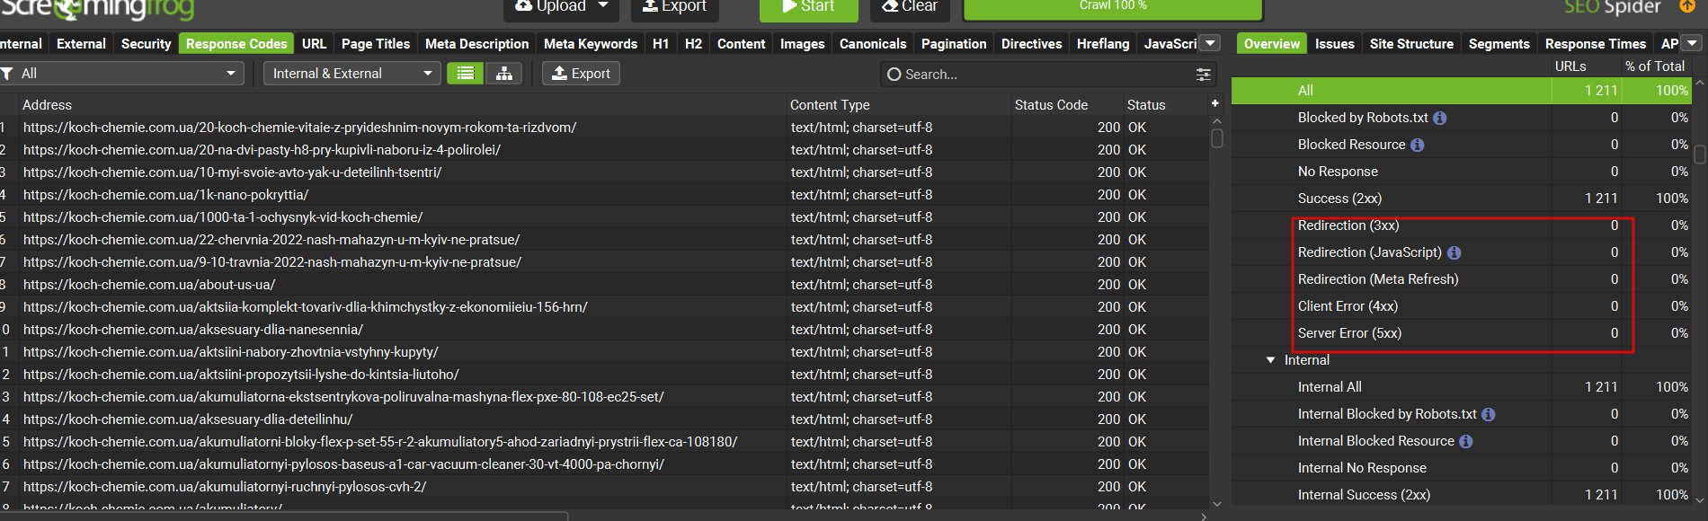The height and width of the screenshot is (521, 1708).
Task: Open search filter settings icon
Action: tap(1204, 75)
